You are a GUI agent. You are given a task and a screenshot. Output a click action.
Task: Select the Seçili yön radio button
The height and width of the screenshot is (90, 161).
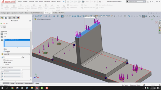click(4, 51)
